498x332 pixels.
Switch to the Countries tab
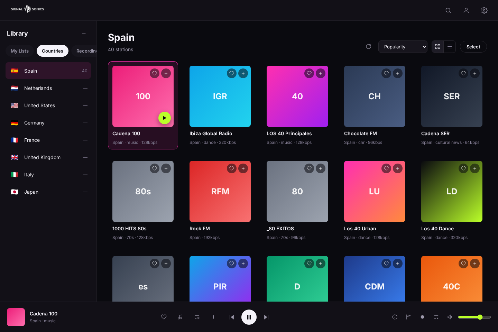[x=53, y=51]
